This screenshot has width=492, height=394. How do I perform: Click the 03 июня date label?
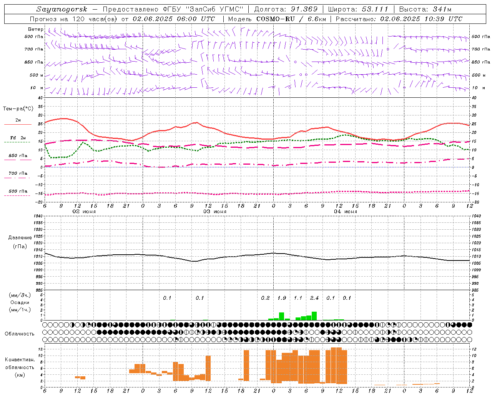[215, 212]
